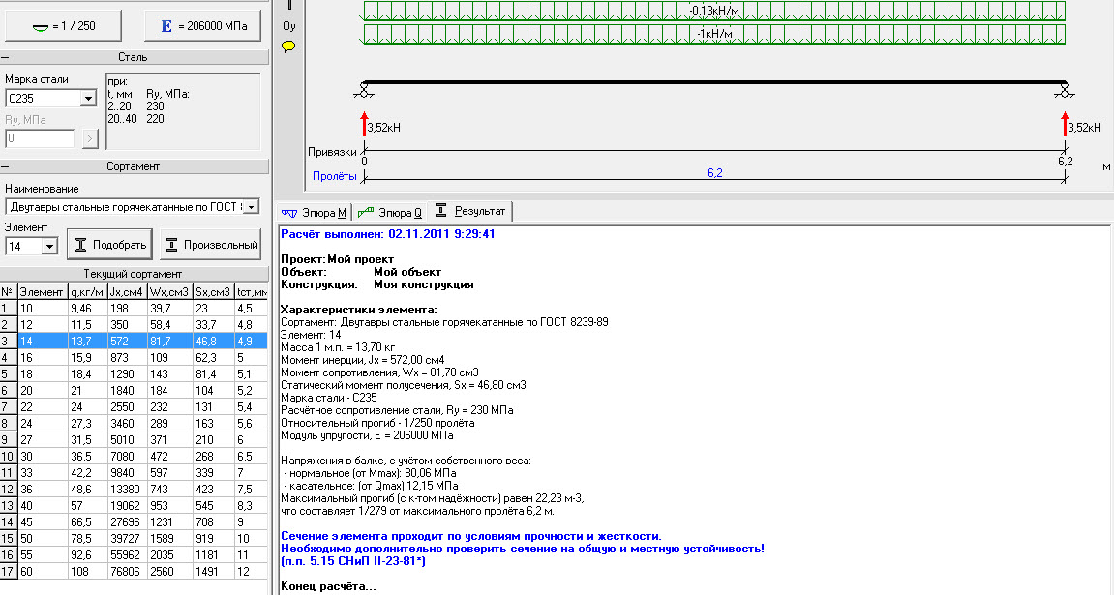
Task: Click the Oy axis toggle in side toolbar
Action: tap(288, 26)
